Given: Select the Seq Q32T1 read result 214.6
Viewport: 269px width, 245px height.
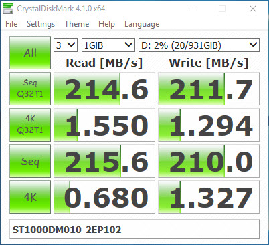Looking at the screenshot, I should click(x=104, y=89).
